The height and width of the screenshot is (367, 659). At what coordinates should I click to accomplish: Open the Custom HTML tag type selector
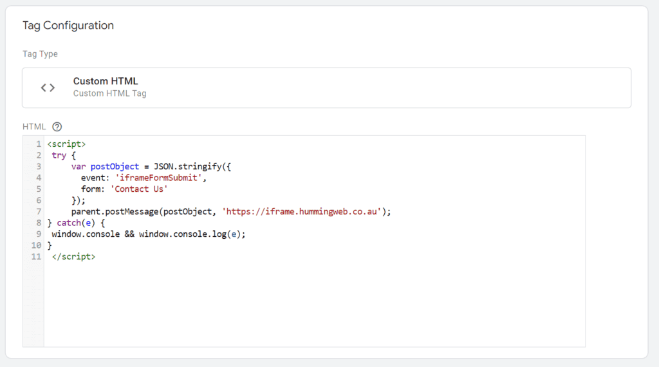[326, 88]
